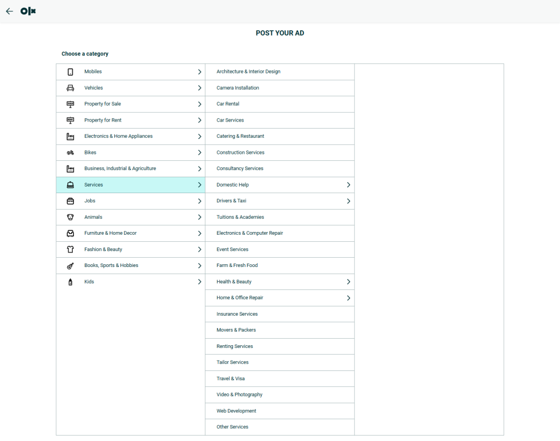560x441 pixels.
Task: Click the Kids feeding bottle icon
Action: (x=70, y=281)
